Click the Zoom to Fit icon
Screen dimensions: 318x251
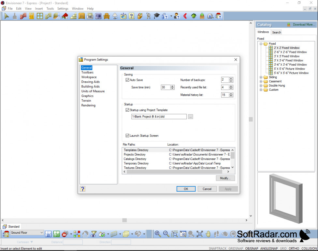point(199,234)
